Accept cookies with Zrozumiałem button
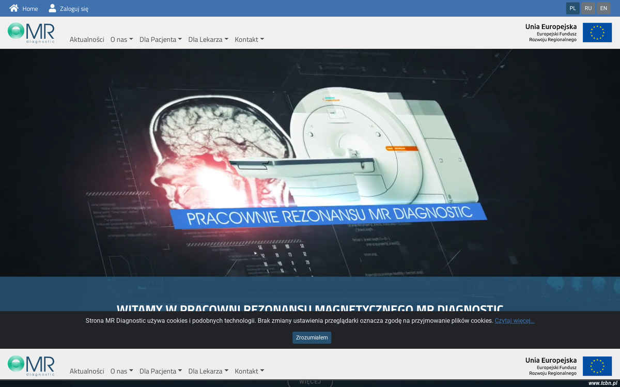 [x=312, y=338]
